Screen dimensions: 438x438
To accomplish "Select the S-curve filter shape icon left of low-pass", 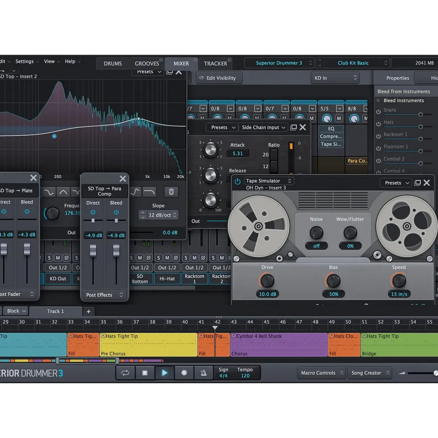I will (135, 192).
